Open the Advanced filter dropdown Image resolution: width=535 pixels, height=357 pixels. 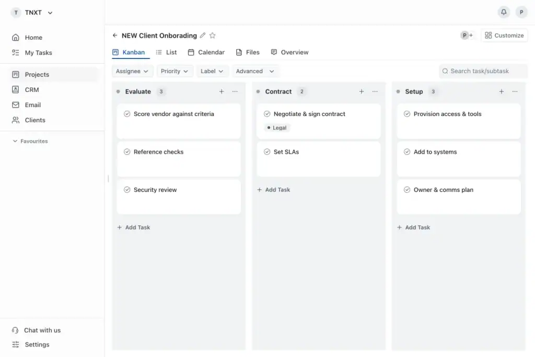point(255,71)
